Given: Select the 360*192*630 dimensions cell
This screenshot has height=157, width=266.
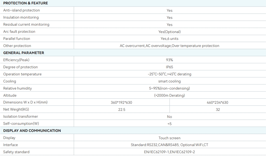Looking at the screenshot, I should click(122, 103).
